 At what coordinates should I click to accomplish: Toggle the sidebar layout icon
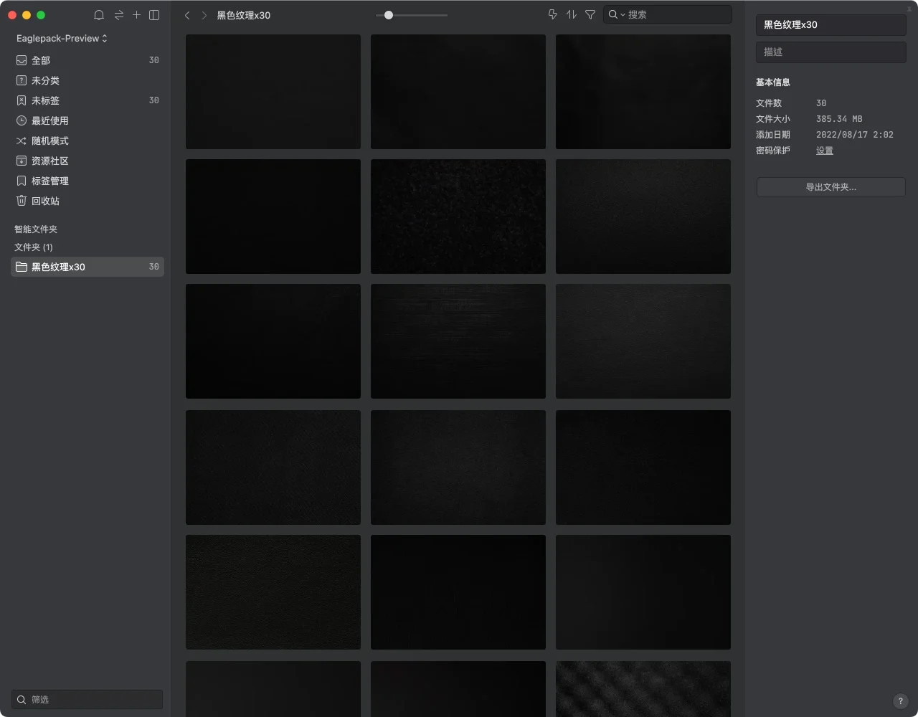point(154,15)
